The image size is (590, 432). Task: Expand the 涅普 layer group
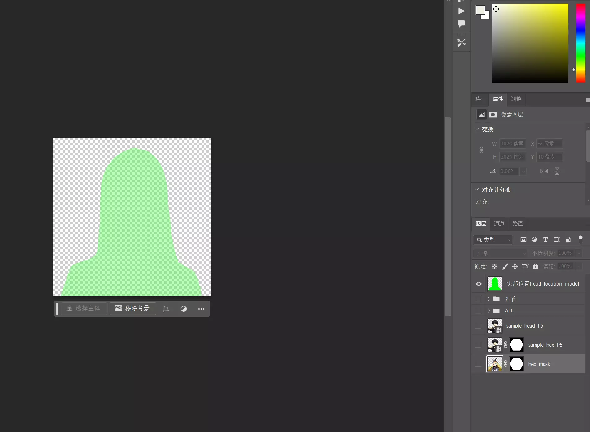click(489, 299)
